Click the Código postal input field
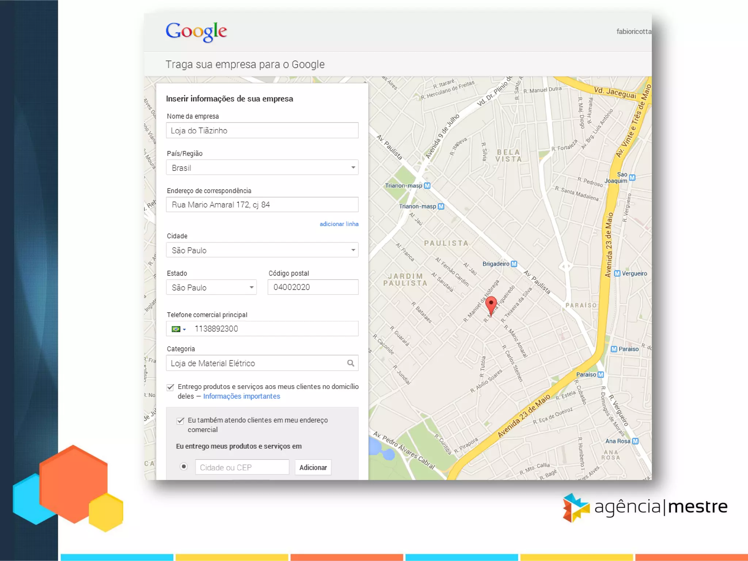This screenshot has width=748, height=561. (x=313, y=287)
